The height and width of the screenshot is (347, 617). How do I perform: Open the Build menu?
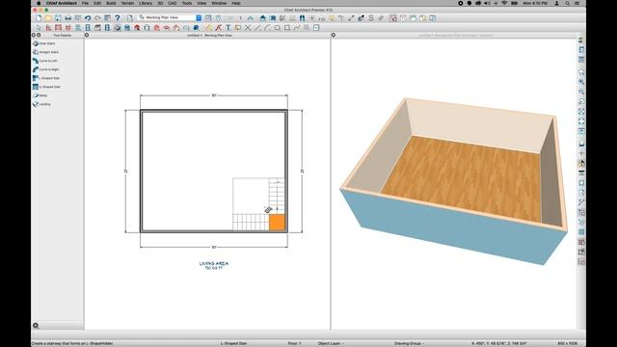[111, 3]
